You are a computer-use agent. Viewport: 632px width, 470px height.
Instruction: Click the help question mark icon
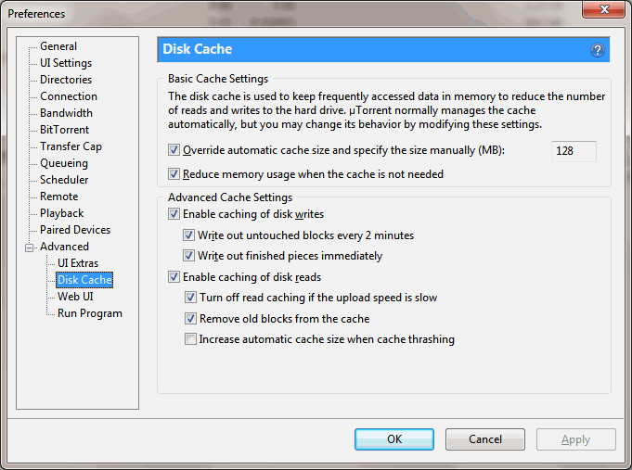(x=598, y=50)
